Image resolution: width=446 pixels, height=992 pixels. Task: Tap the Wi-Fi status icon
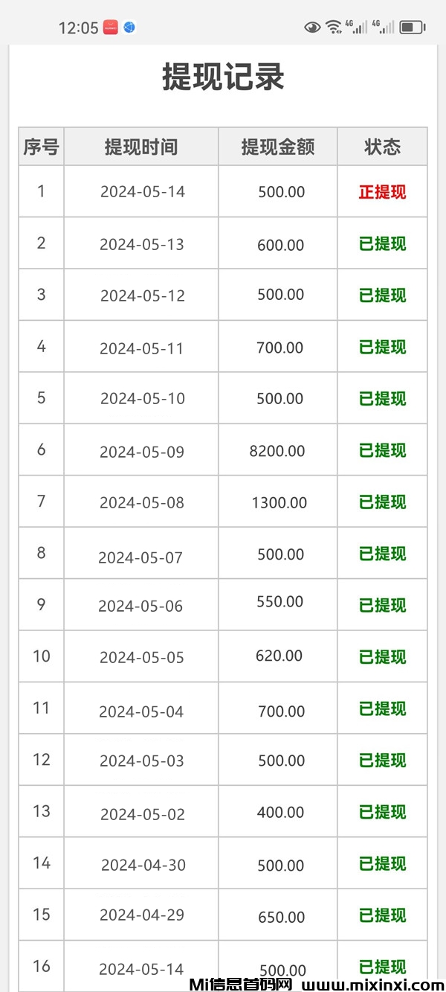click(334, 28)
